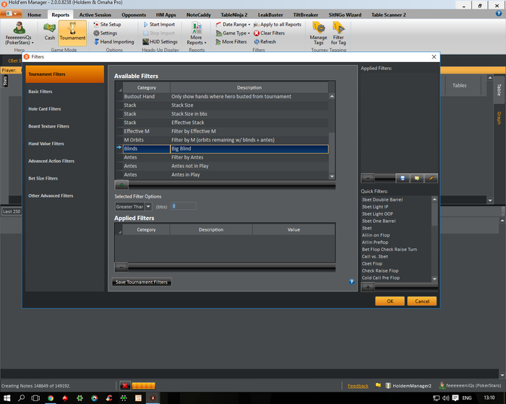Open the Opponents tab
The image size is (506, 404).
(x=134, y=15)
